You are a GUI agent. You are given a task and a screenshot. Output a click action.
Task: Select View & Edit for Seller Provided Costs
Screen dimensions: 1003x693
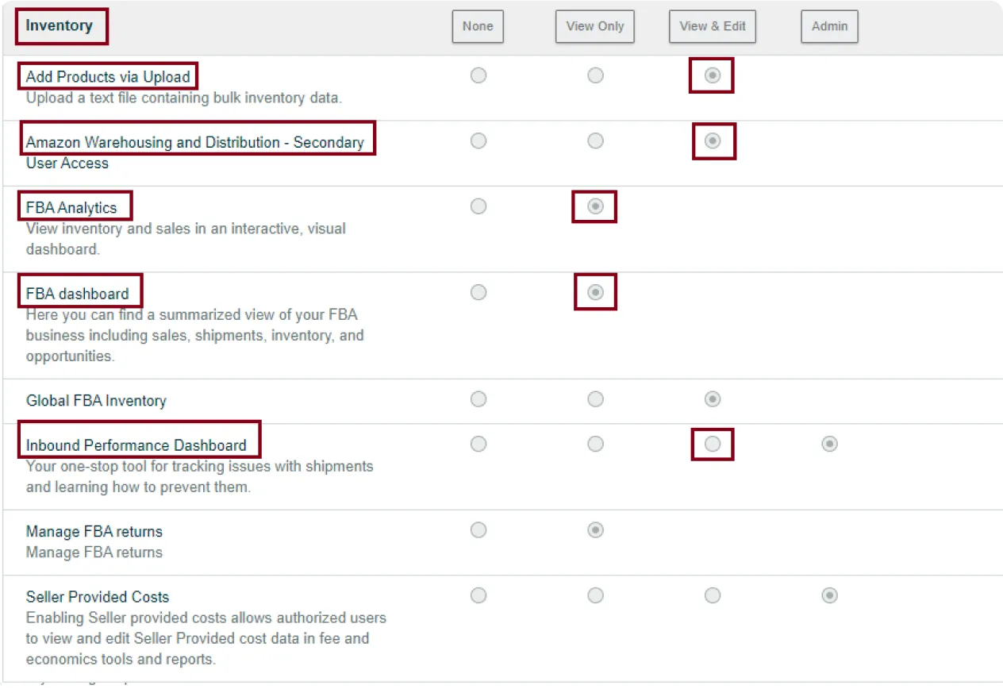click(713, 595)
